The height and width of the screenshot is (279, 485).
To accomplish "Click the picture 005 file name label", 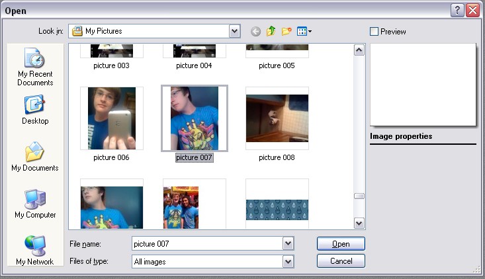I will pyautogui.click(x=277, y=65).
